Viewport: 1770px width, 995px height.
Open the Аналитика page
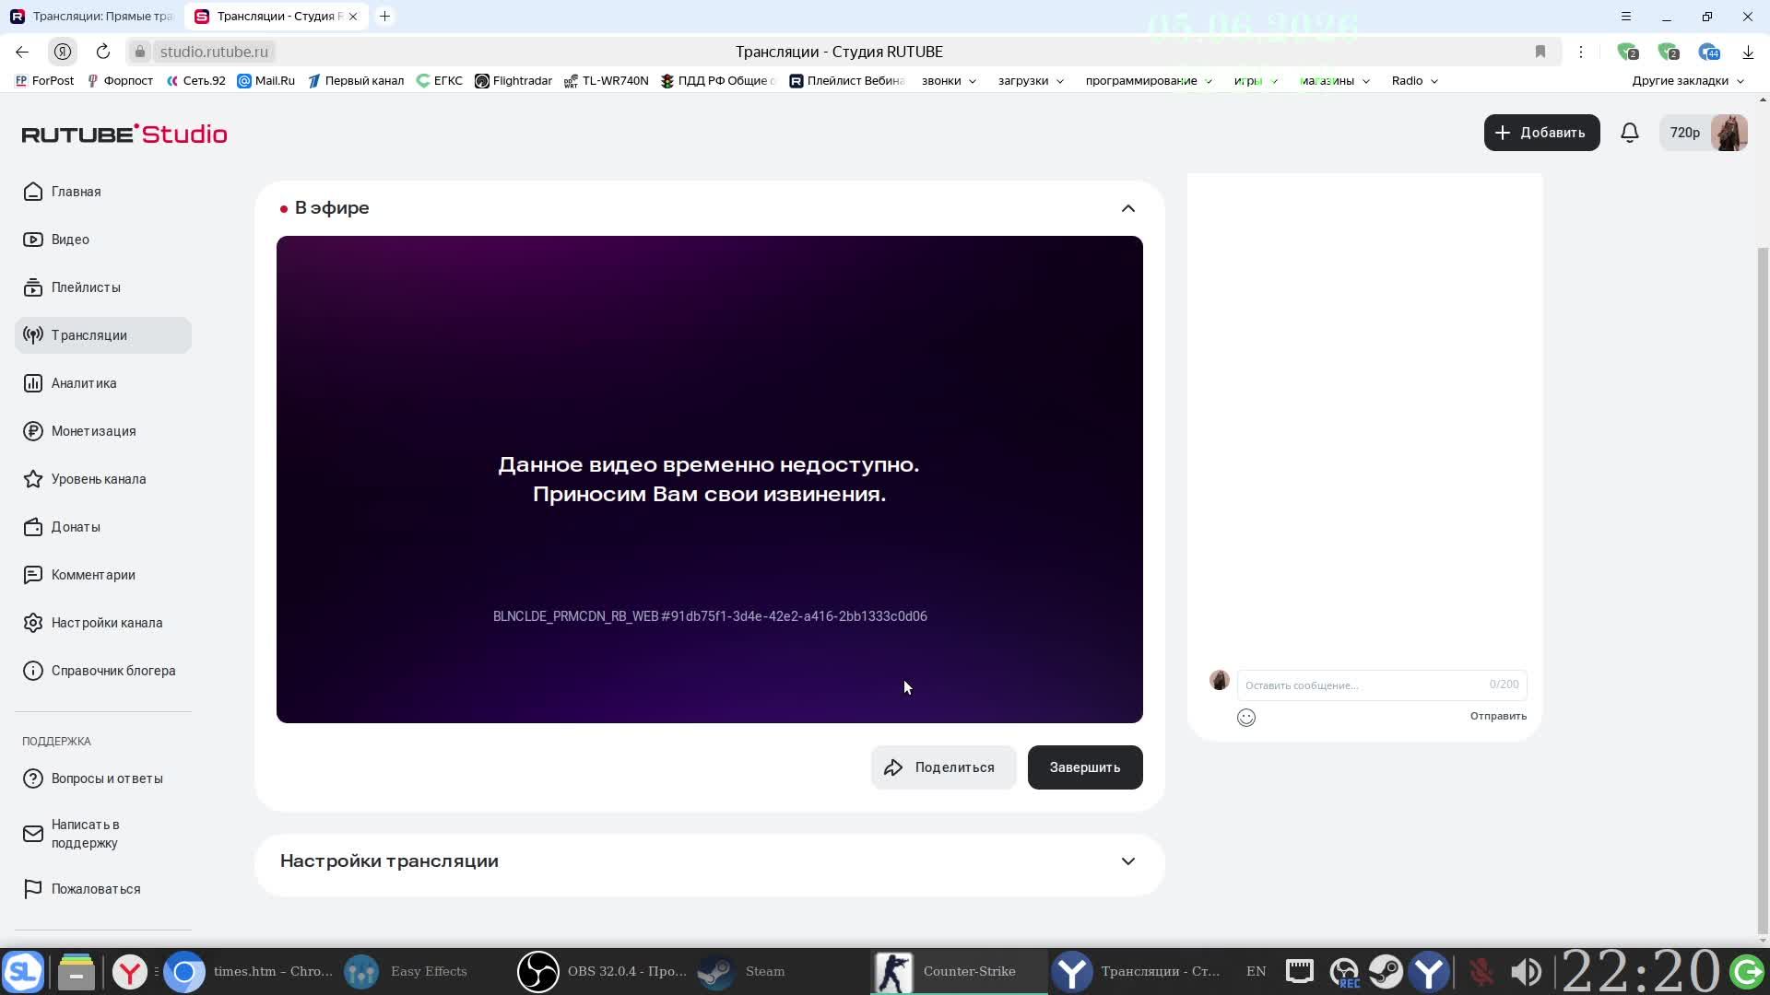103,383
